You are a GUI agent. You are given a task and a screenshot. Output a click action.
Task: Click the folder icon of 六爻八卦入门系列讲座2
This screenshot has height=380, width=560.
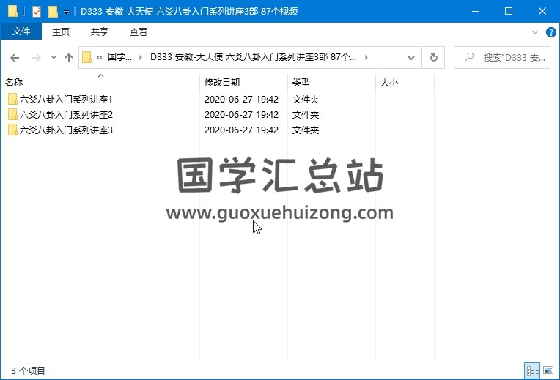[12, 114]
